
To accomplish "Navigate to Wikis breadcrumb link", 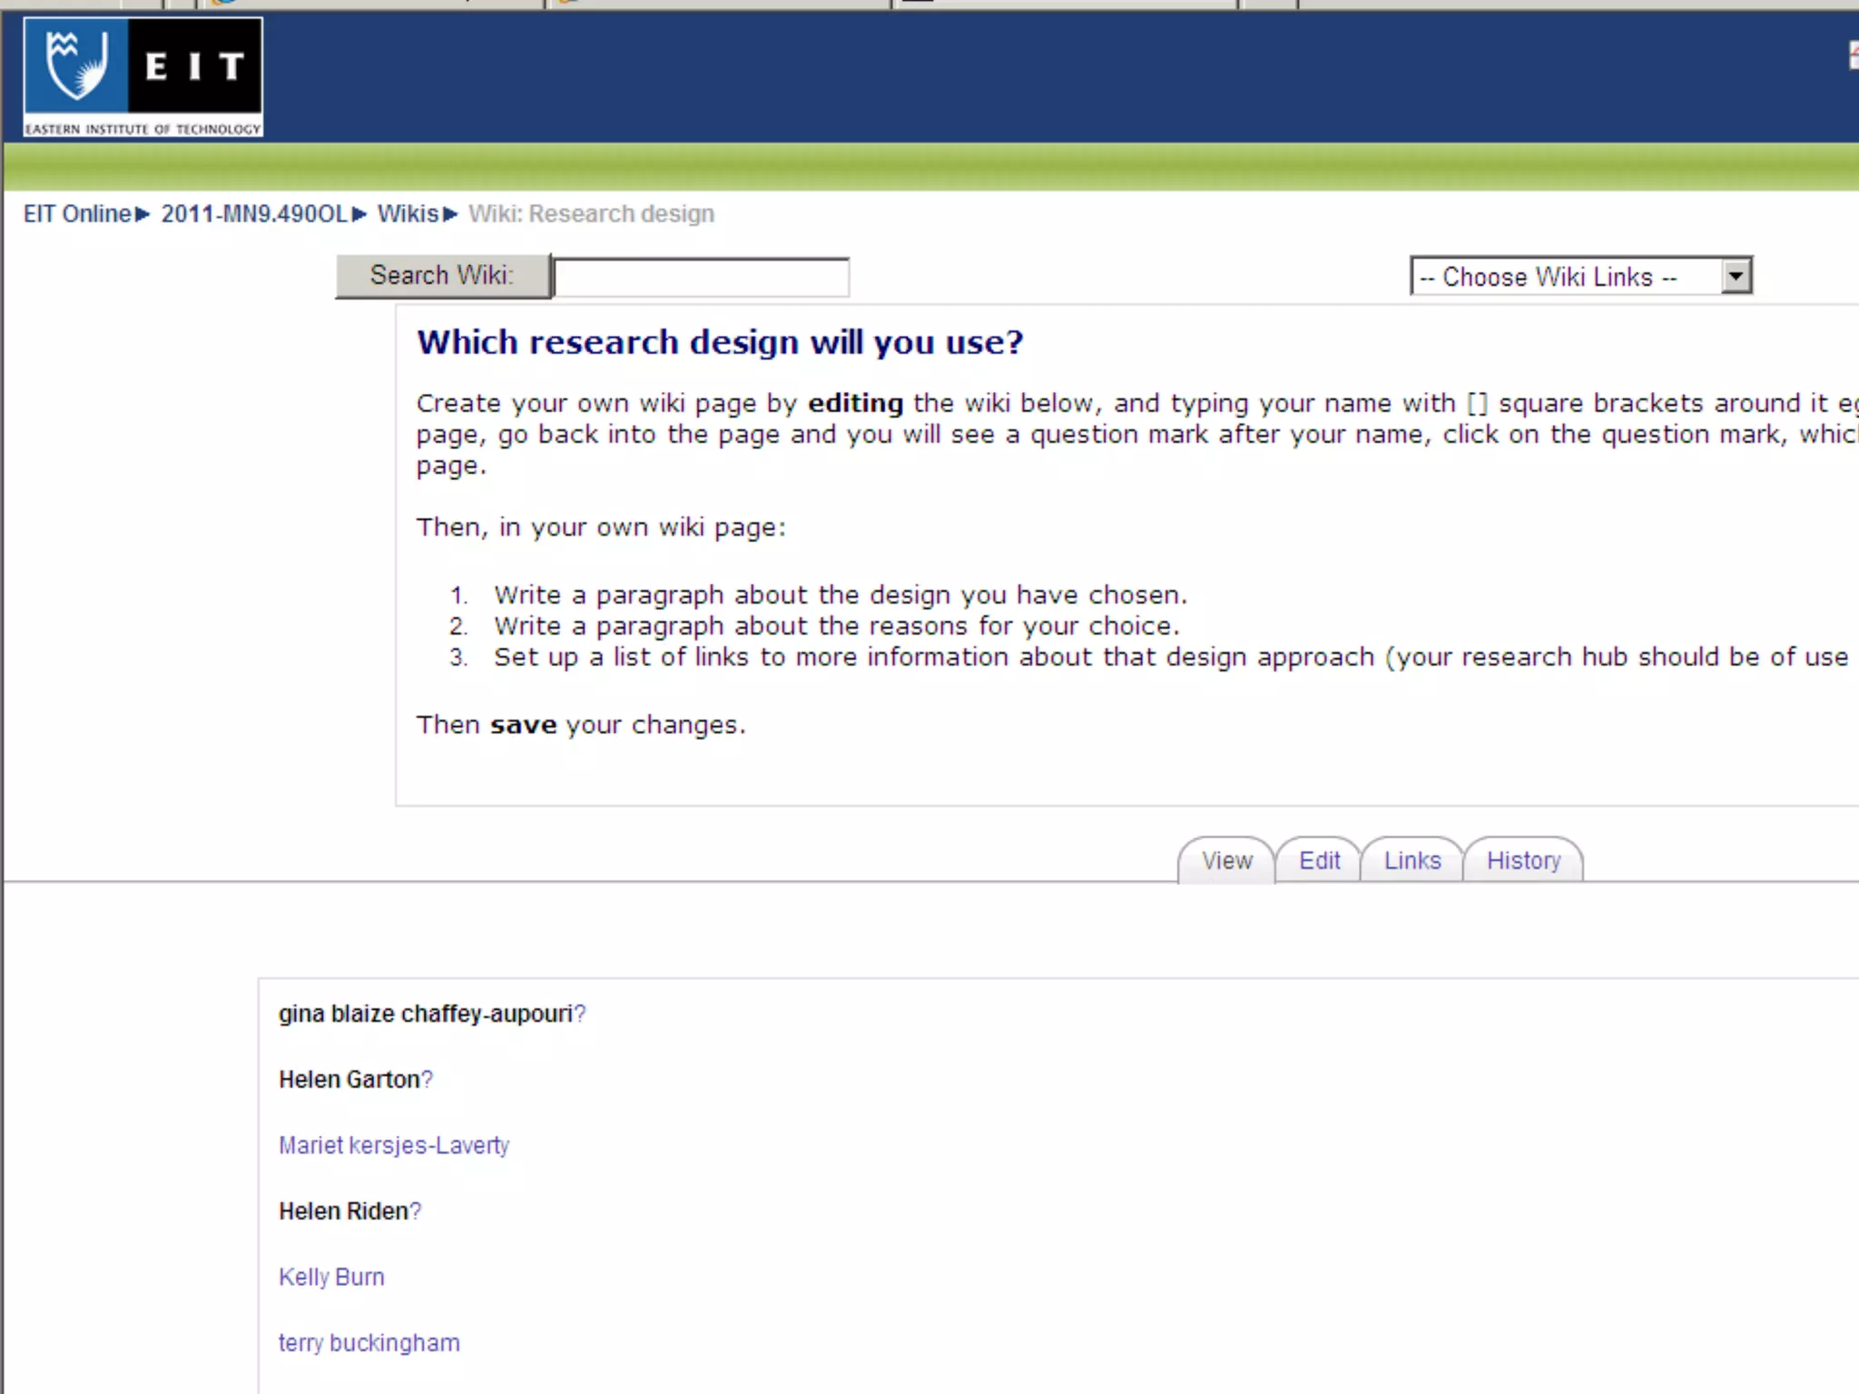I will (x=408, y=214).
